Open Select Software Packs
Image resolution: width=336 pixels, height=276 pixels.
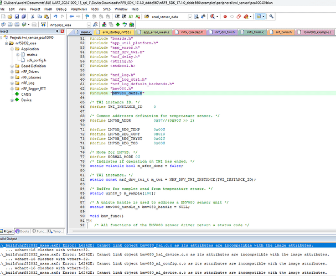tap(125, 24)
